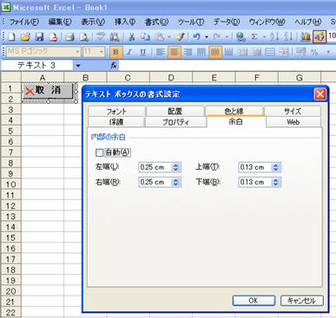Click the 取消 text box shape

[x=48, y=91]
